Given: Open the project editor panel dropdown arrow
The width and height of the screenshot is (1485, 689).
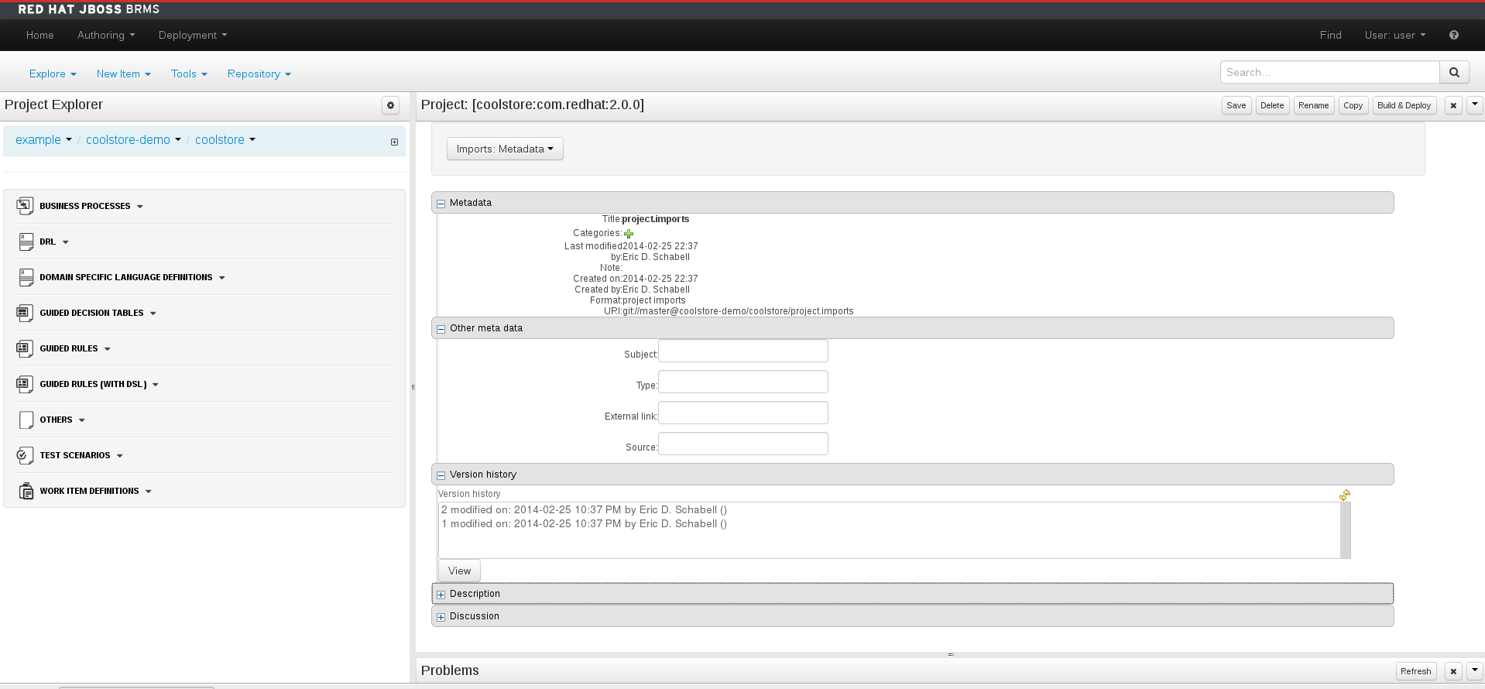Looking at the screenshot, I should (1475, 105).
